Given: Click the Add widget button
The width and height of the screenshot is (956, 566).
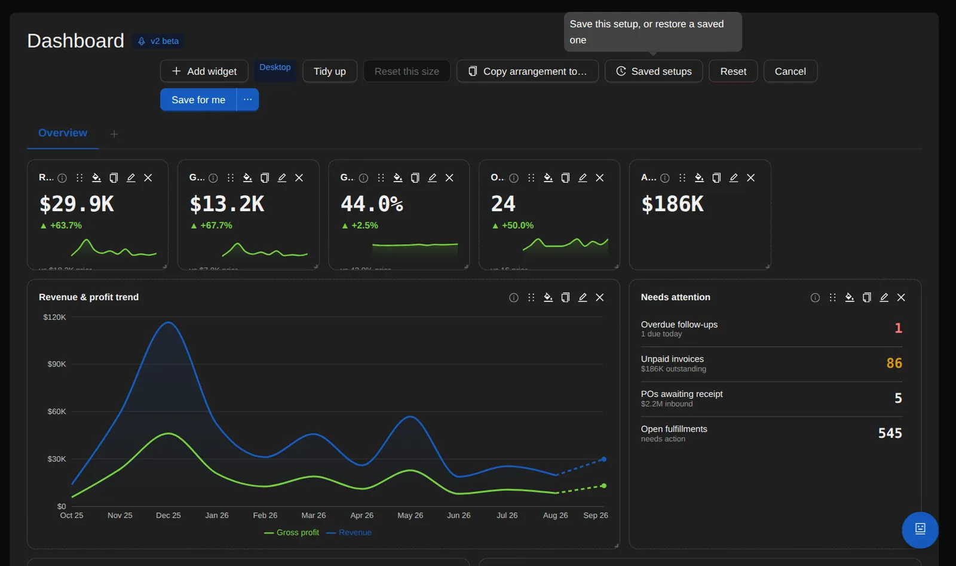Looking at the screenshot, I should click(204, 71).
